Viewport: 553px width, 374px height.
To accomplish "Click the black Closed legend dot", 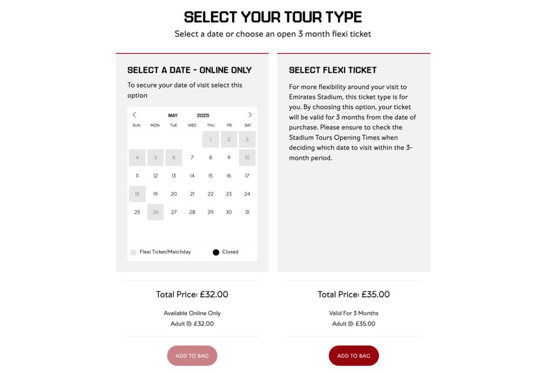I will 216,253.
